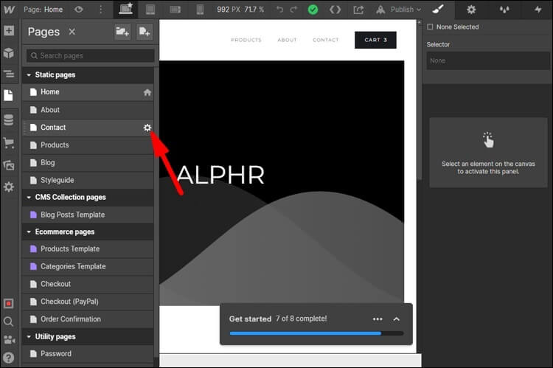Image resolution: width=553 pixels, height=368 pixels.
Task: Click the Selector None input field
Action: coord(488,60)
